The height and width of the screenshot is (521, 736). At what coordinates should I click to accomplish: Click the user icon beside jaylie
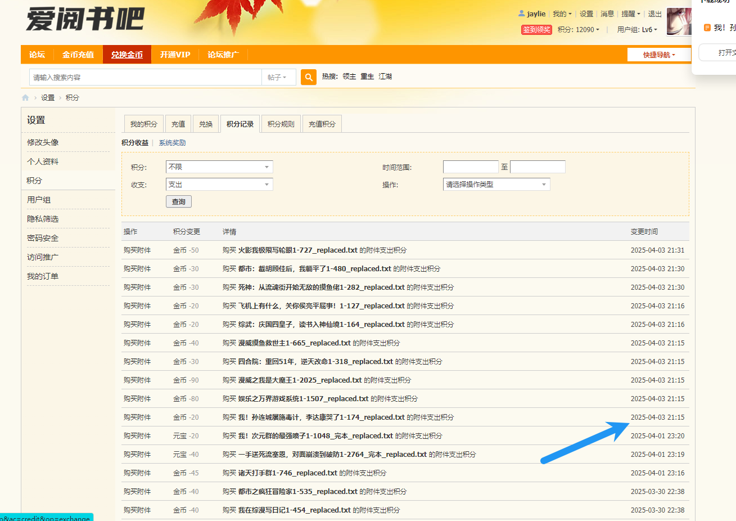point(521,14)
